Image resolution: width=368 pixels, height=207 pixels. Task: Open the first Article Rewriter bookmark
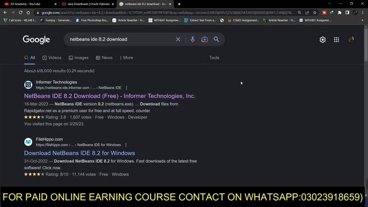click(x=128, y=21)
